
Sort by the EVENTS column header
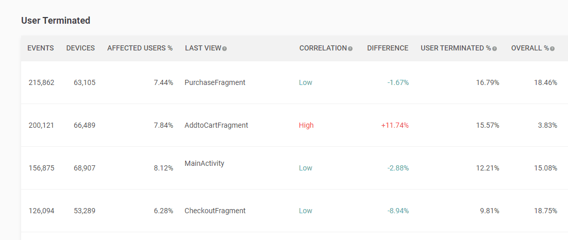coord(41,48)
